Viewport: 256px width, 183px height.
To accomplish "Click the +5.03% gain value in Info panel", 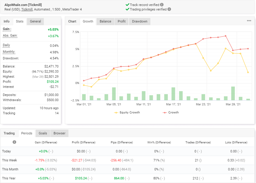I will (53, 29).
